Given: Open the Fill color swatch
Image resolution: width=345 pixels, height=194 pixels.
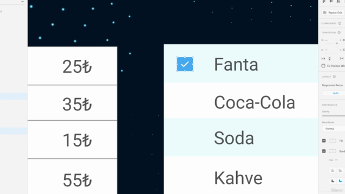Looking at the screenshot, I should pyautogui.click(x=333, y=141).
